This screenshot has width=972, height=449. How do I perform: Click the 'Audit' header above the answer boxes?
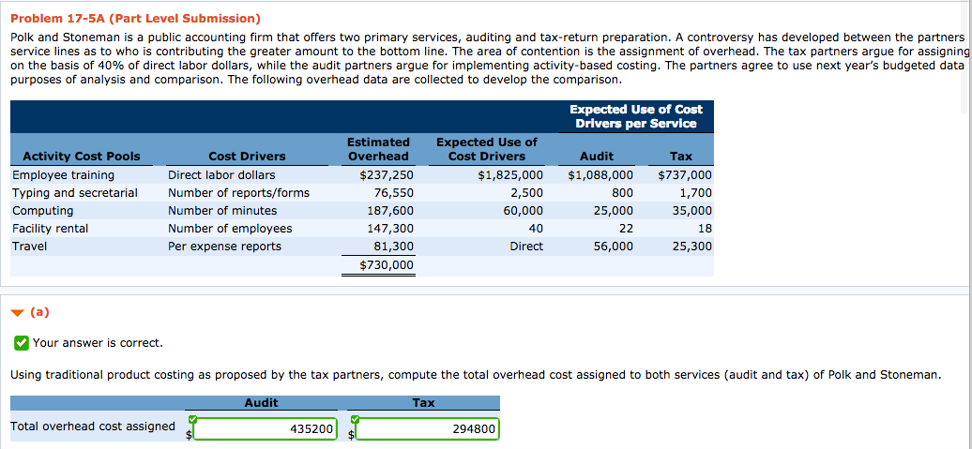click(x=261, y=403)
